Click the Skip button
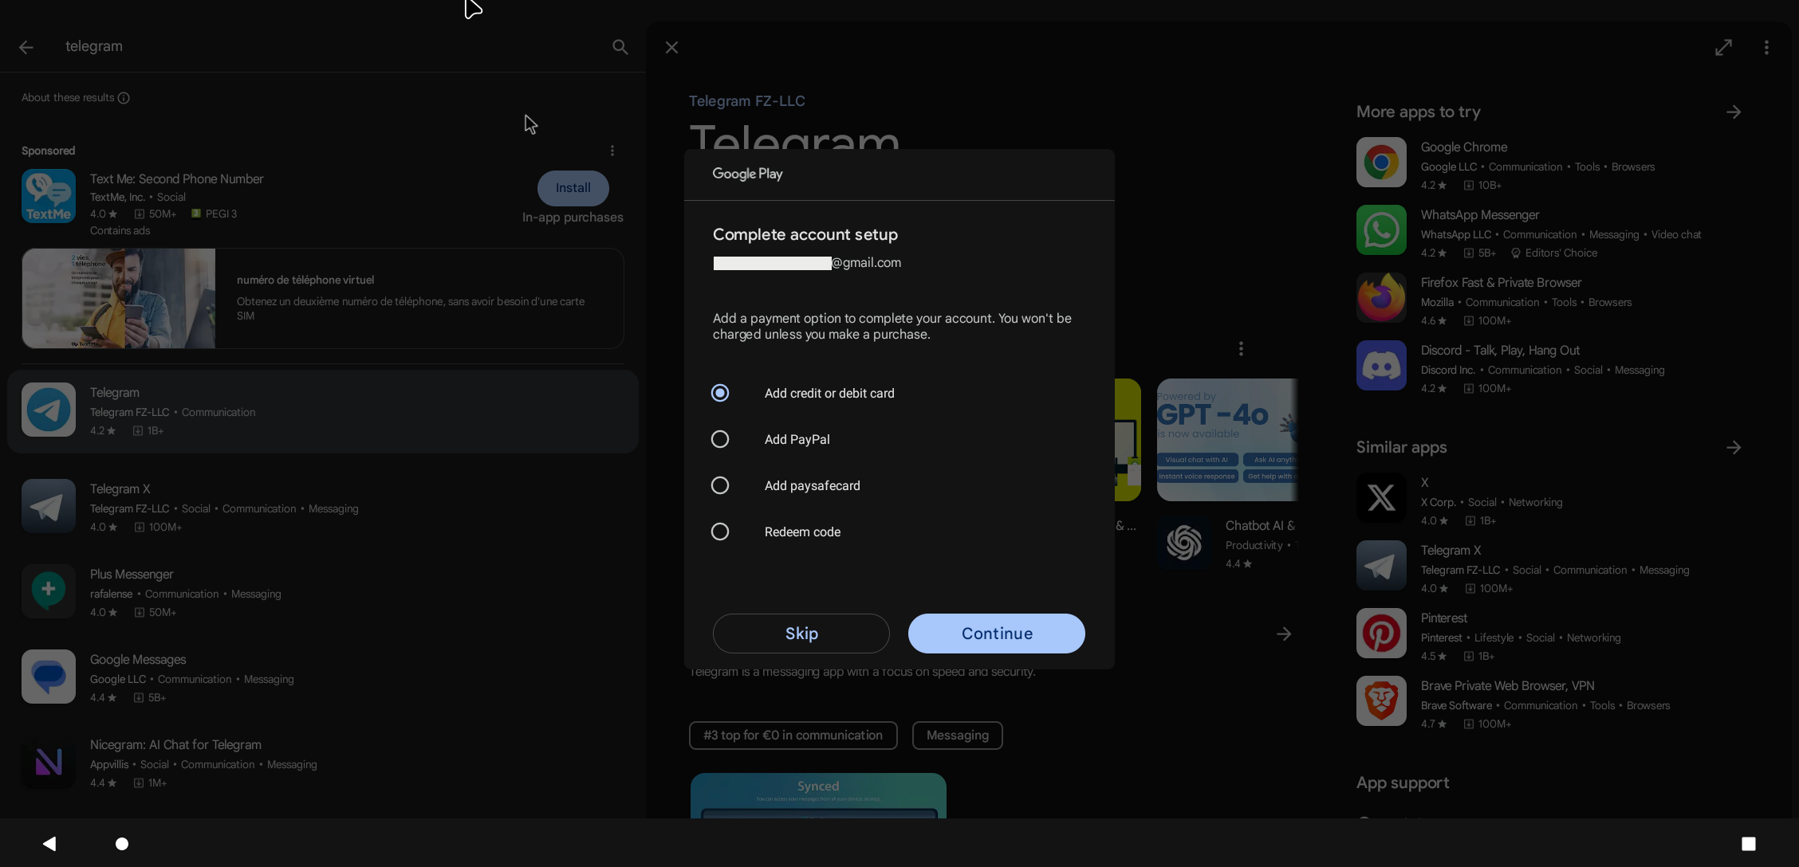This screenshot has height=867, width=1799. (801, 634)
